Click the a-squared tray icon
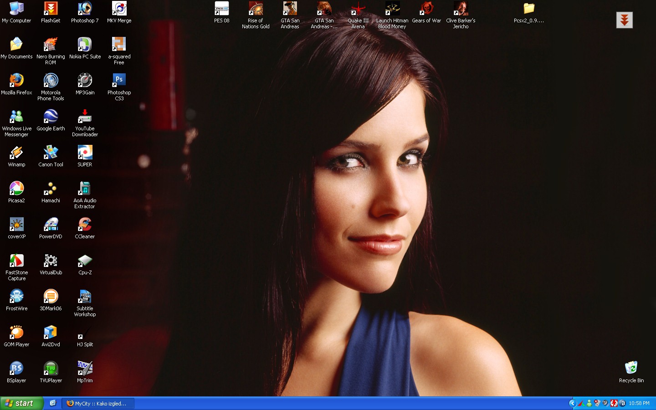Image resolution: width=656 pixels, height=410 pixels. (x=622, y=403)
